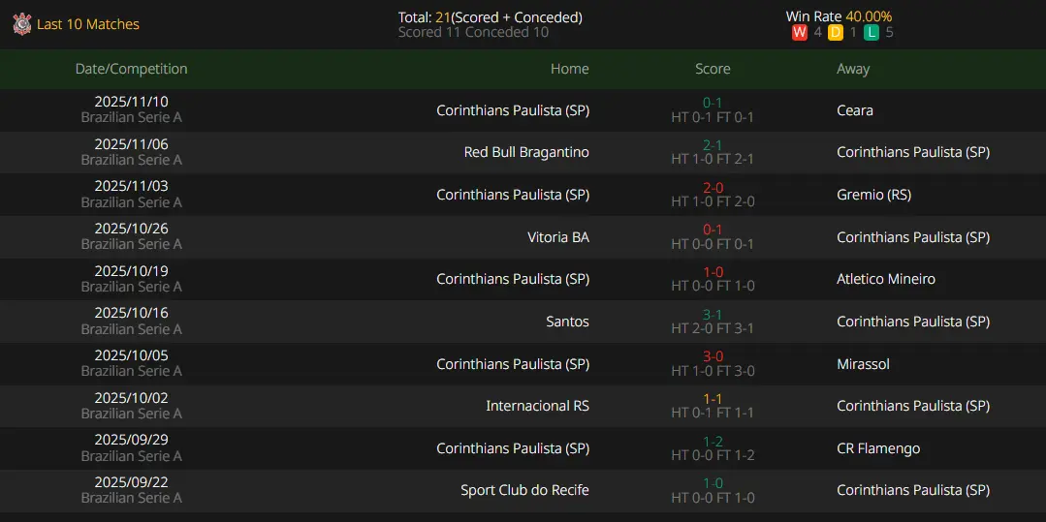Open CR Flamengo team link

(878, 448)
